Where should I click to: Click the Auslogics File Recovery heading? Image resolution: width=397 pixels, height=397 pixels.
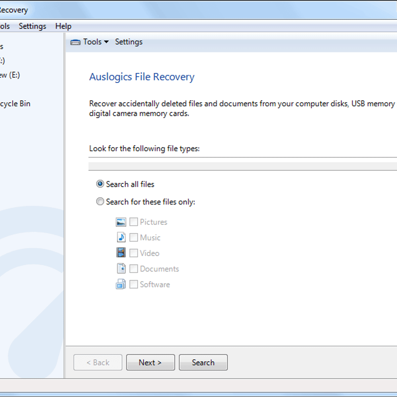142,77
